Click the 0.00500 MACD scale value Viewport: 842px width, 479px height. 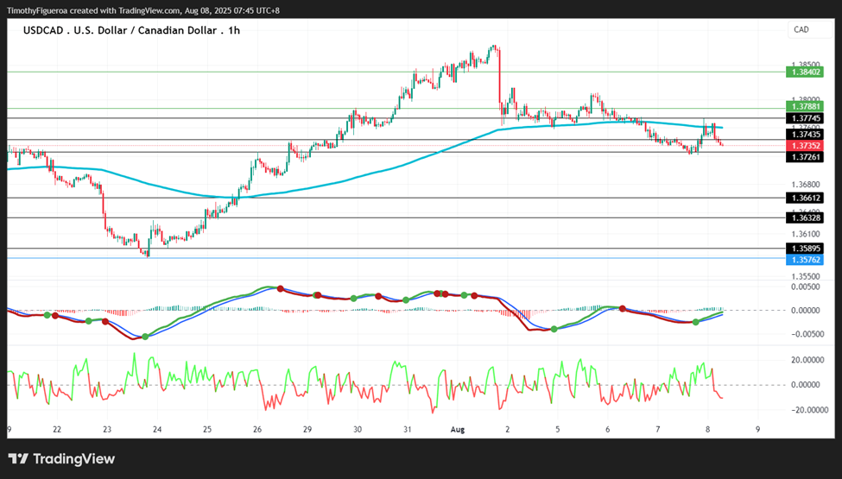pos(806,287)
